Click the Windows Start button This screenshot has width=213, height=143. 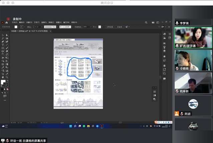click(x=70, y=126)
